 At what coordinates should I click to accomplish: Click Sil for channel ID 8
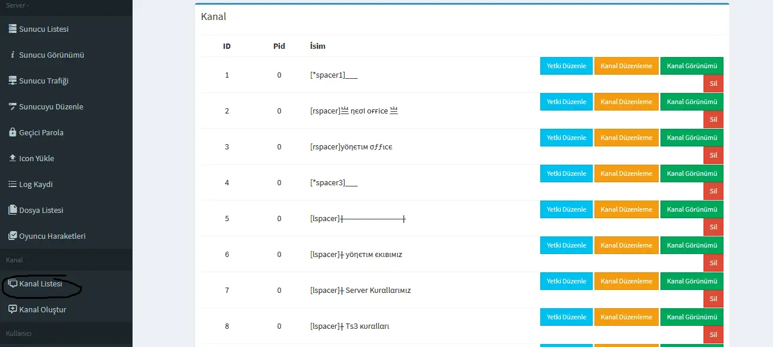click(713, 335)
